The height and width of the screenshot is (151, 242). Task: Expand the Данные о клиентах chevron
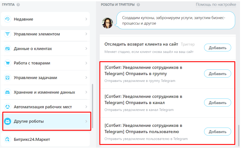[86, 49]
